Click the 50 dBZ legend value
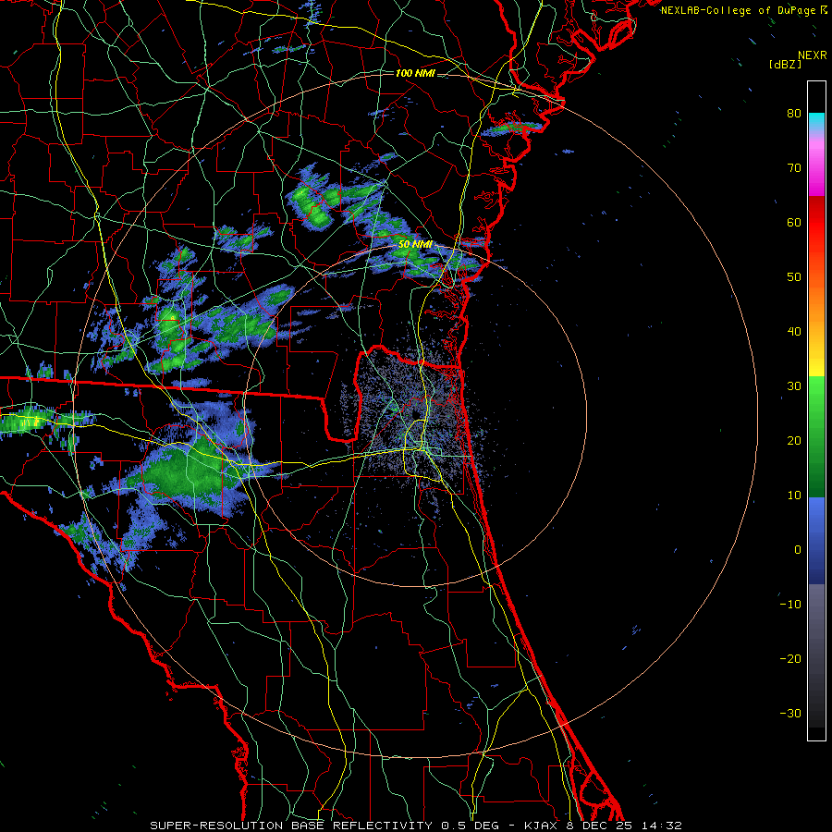 coord(794,277)
